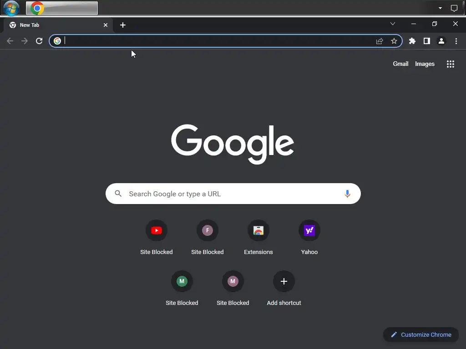Image resolution: width=466 pixels, height=349 pixels.
Task: Expand the tab search chevron
Action: pyautogui.click(x=393, y=24)
